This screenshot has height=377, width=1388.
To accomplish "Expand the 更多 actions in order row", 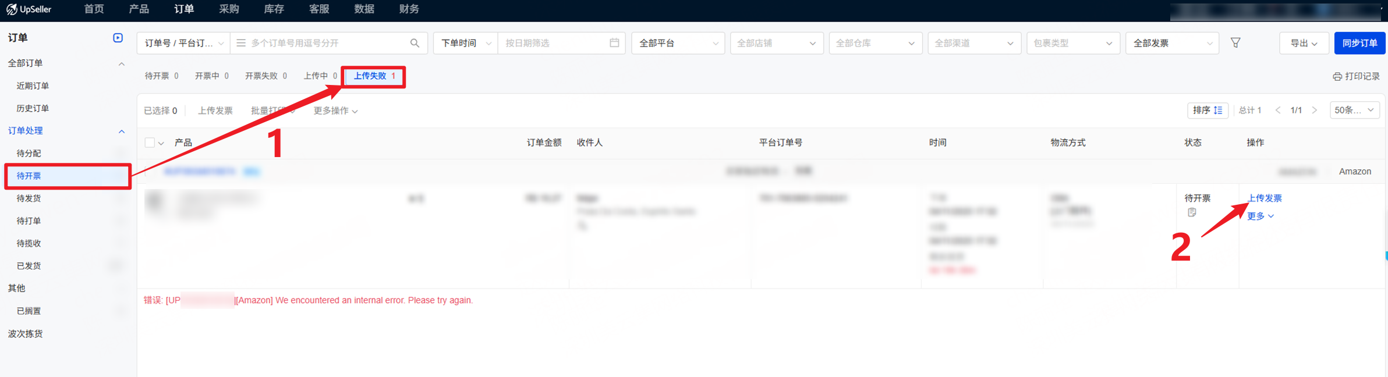I will click(1260, 216).
